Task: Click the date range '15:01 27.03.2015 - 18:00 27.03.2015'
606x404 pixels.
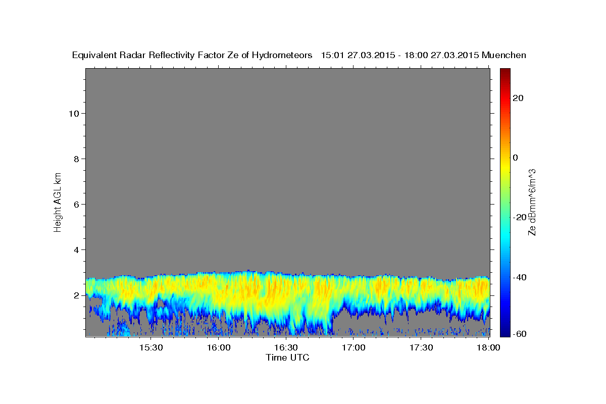Action: pyautogui.click(x=399, y=56)
